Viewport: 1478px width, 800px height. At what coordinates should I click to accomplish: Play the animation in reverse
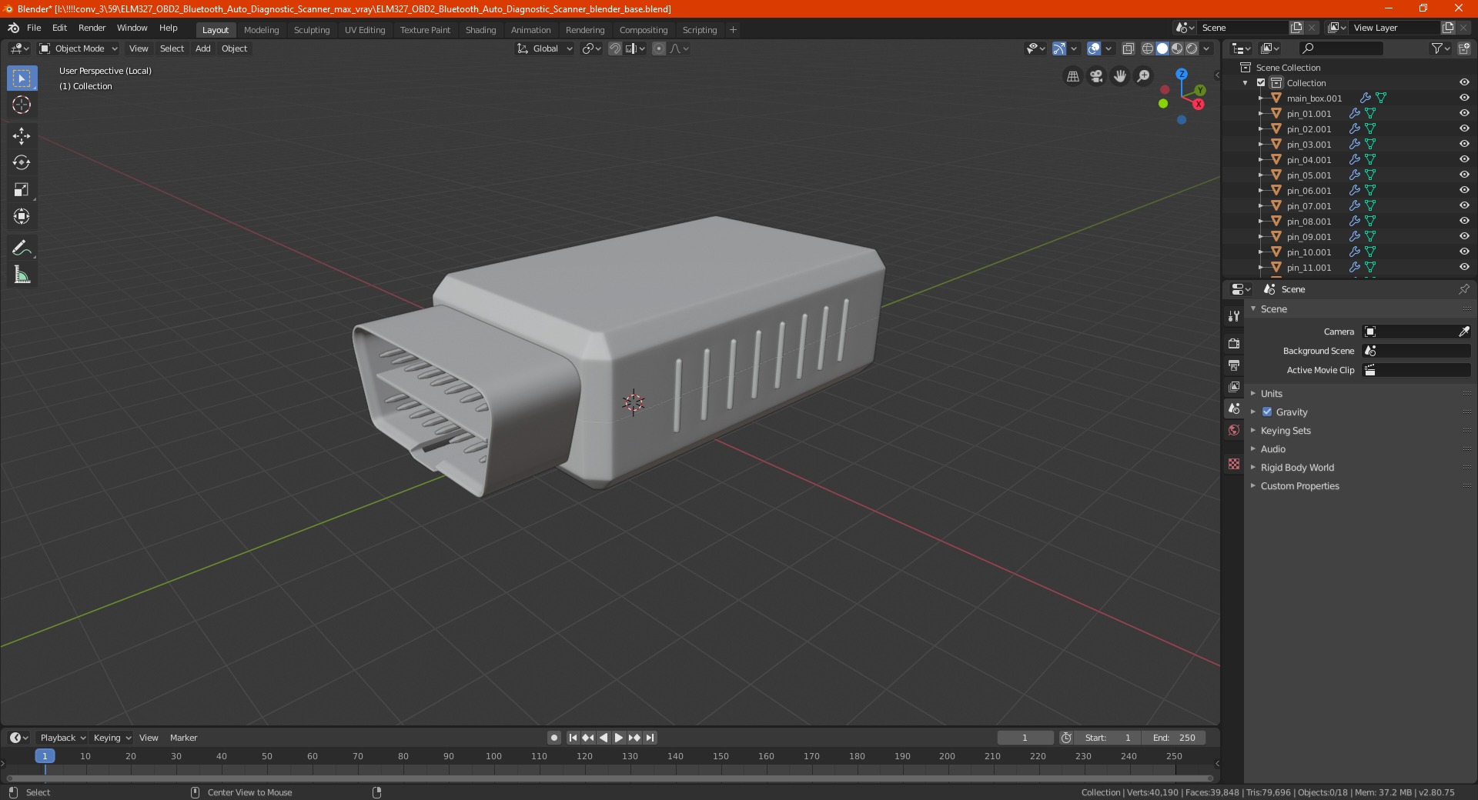point(604,738)
